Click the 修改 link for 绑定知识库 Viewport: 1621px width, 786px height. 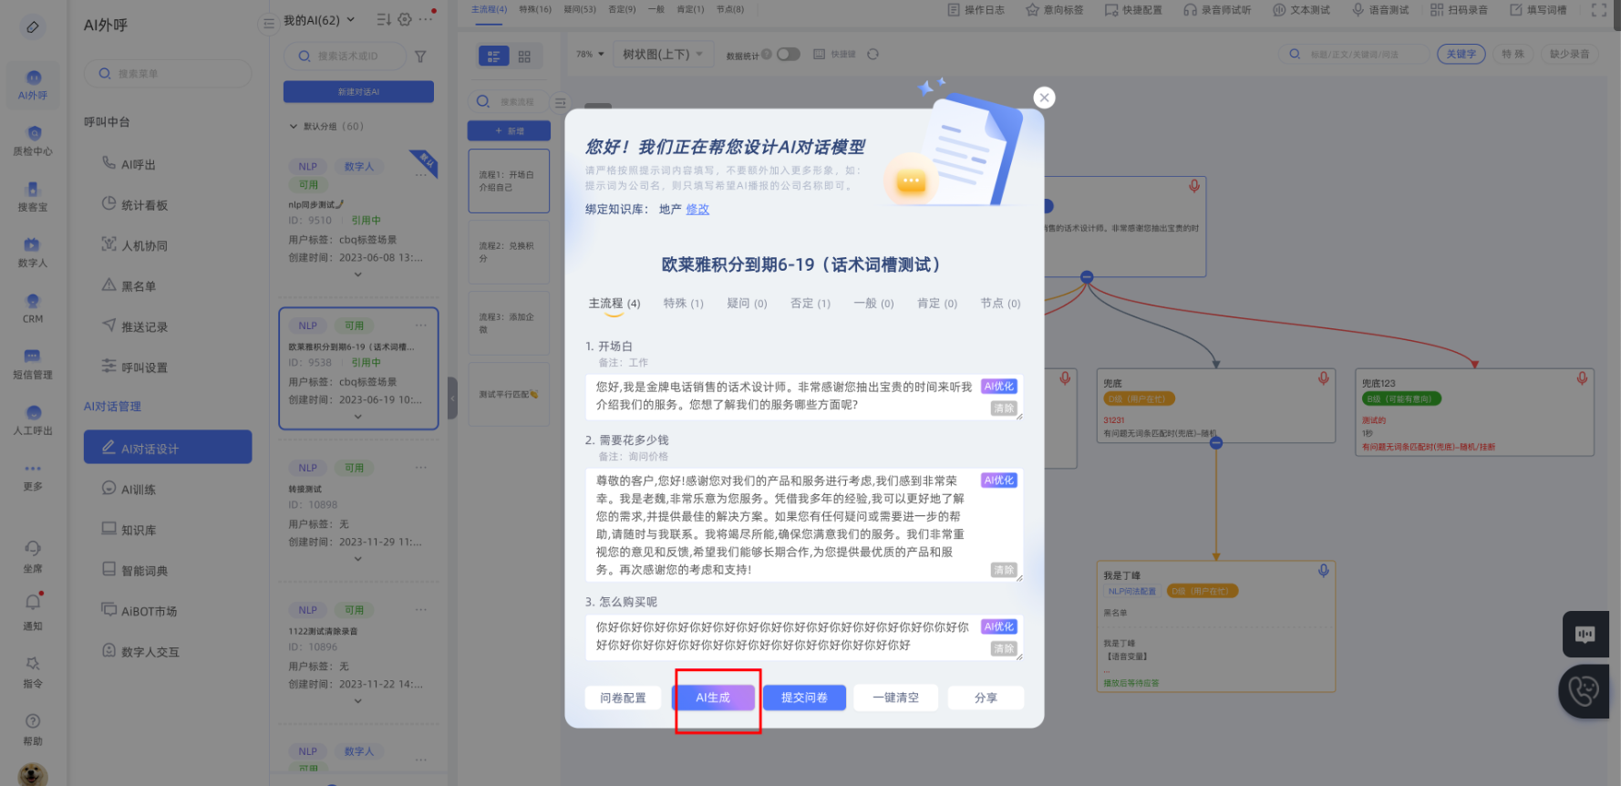[x=697, y=210]
